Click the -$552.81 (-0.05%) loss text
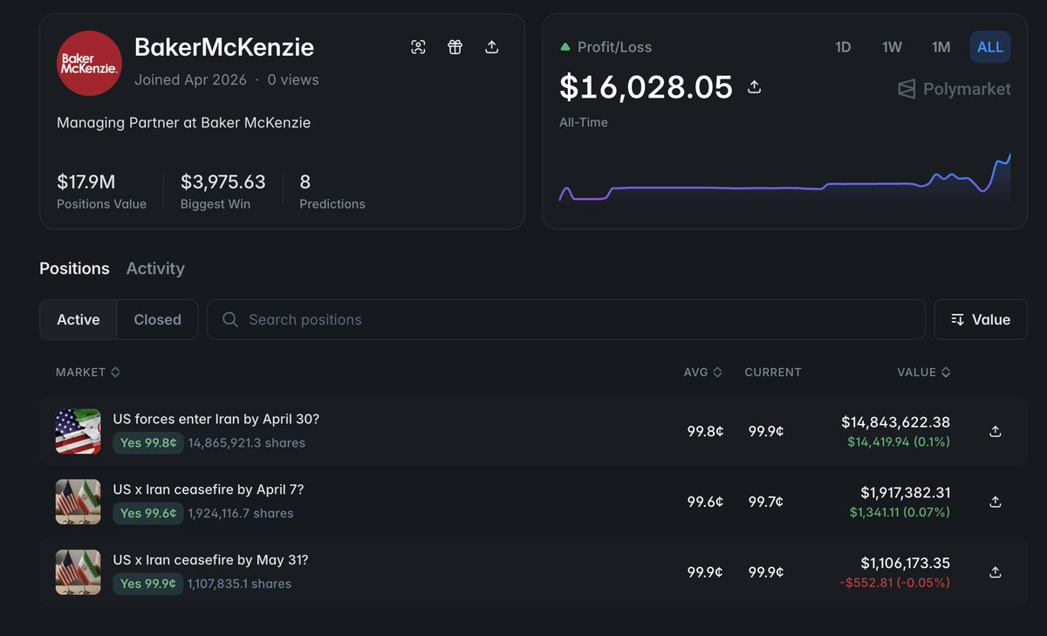Image resolution: width=1047 pixels, height=636 pixels. tap(895, 583)
